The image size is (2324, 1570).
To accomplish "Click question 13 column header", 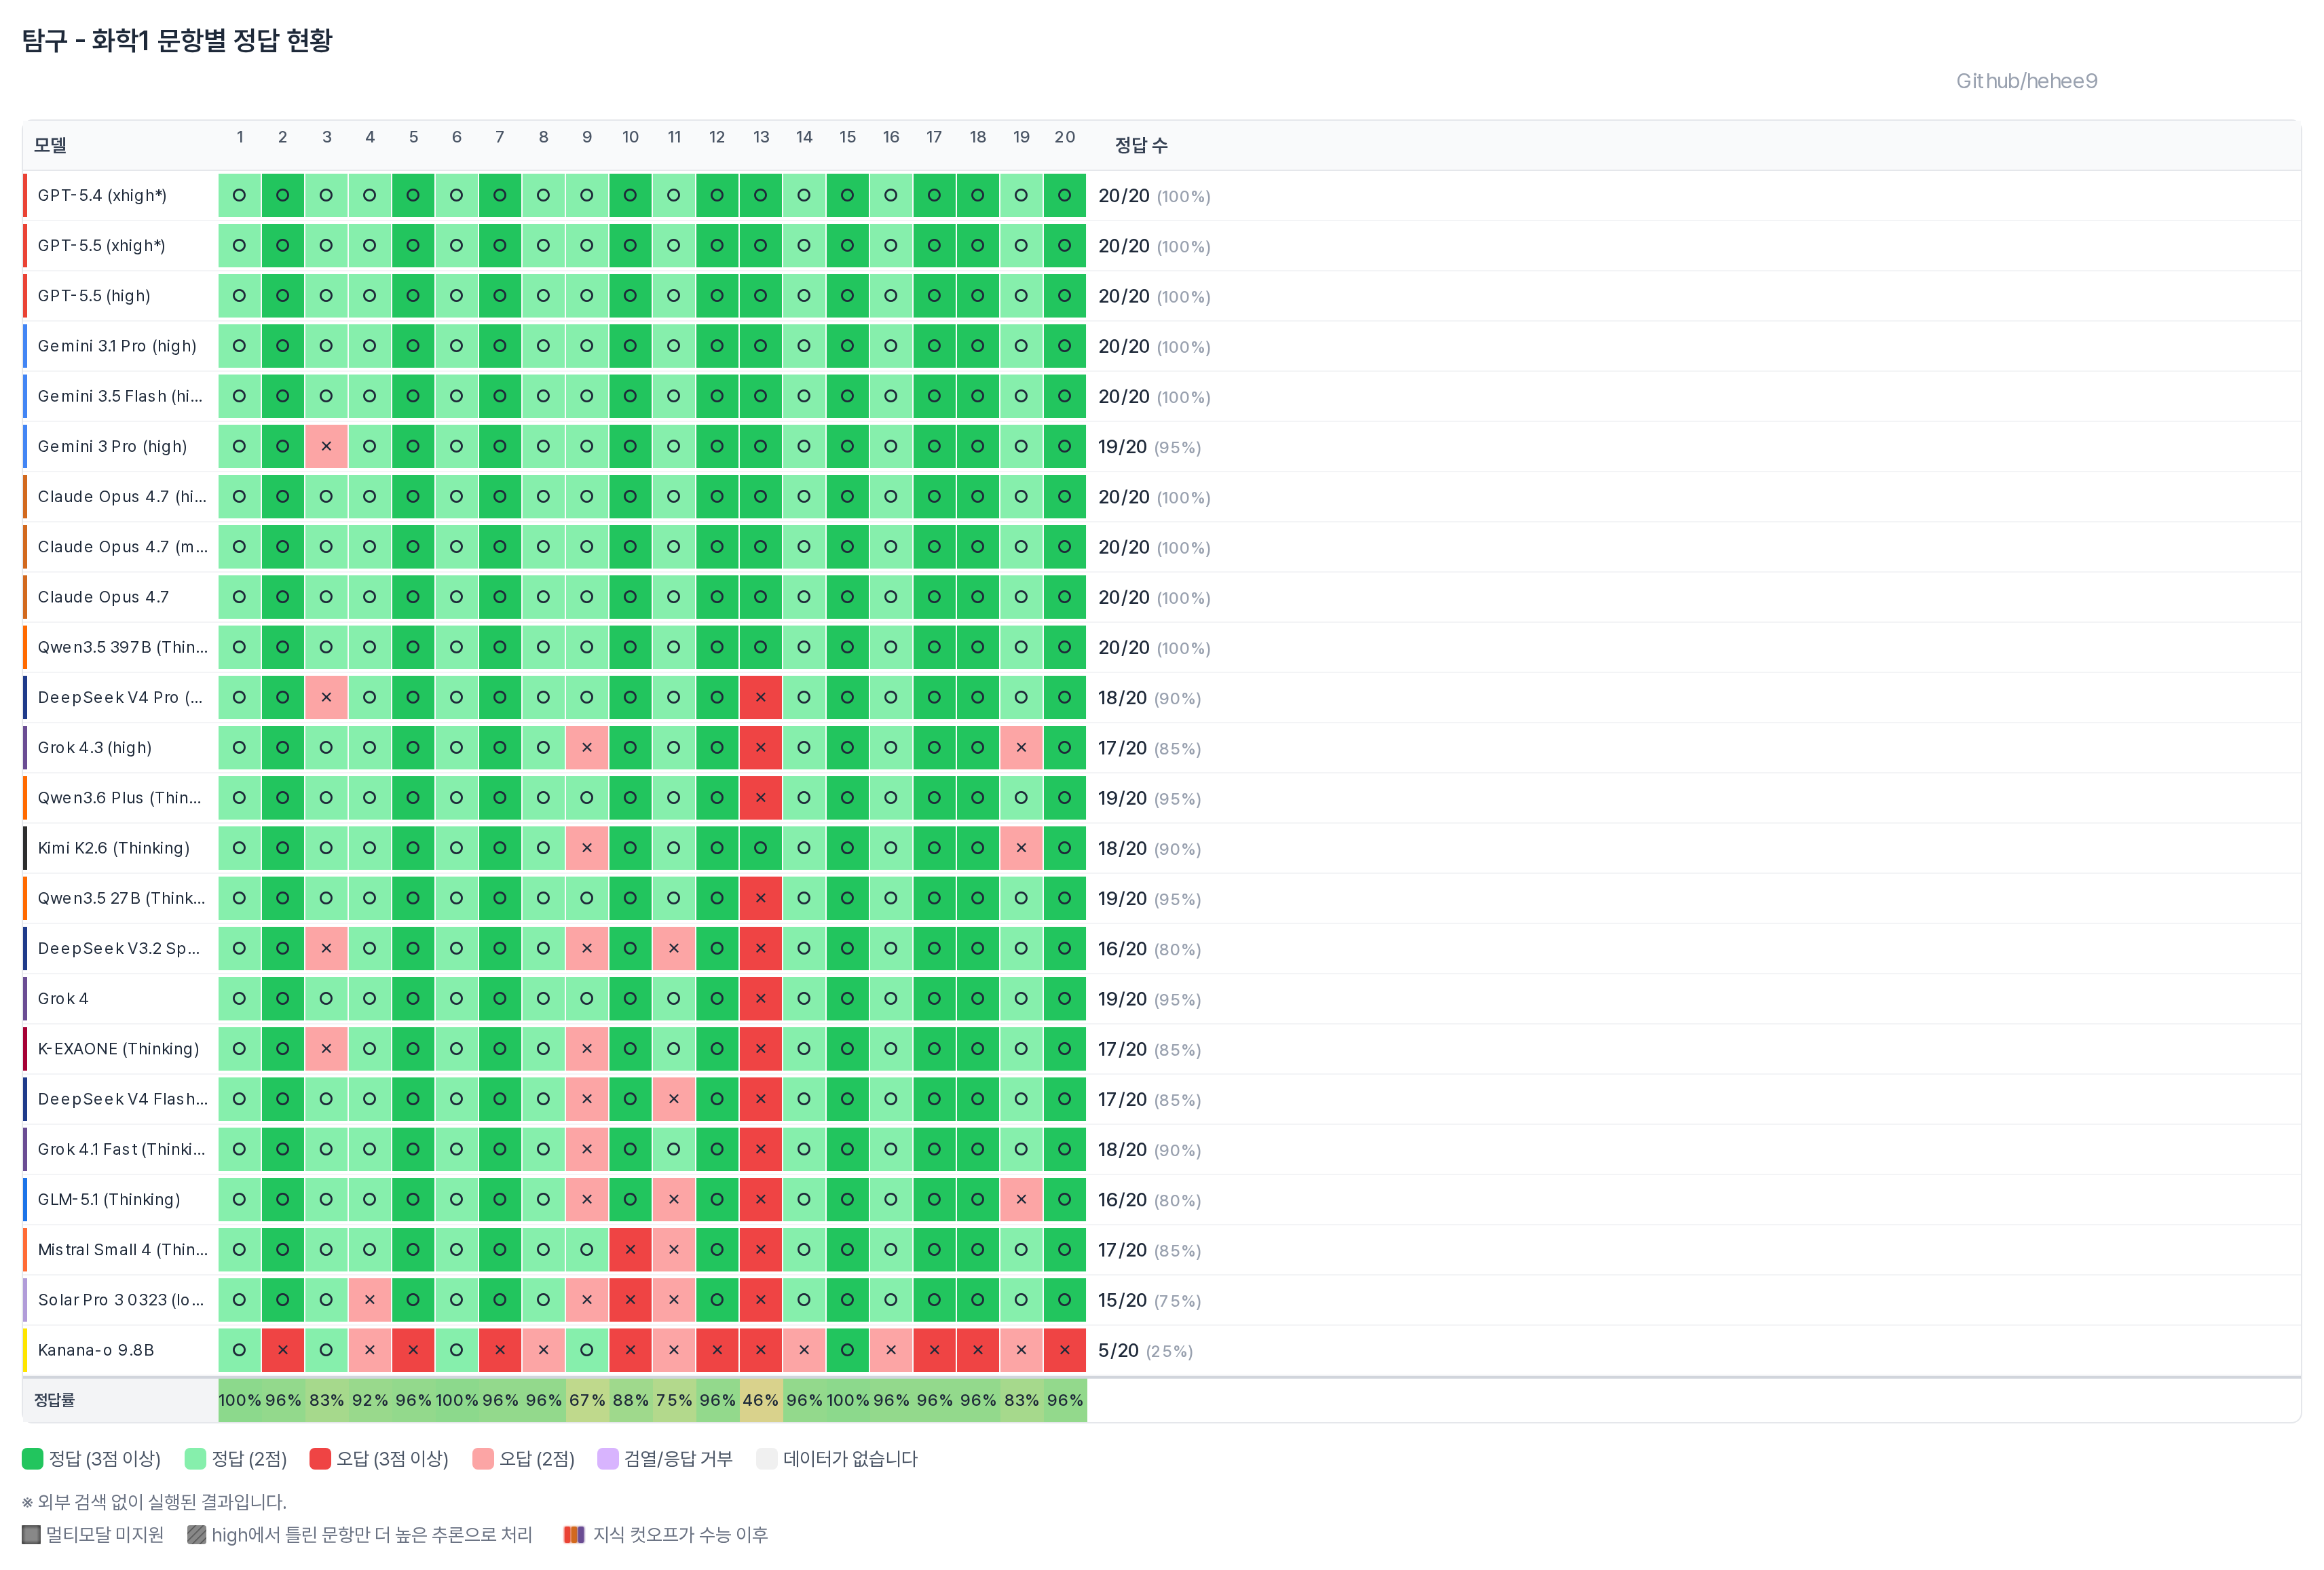I will (x=761, y=137).
